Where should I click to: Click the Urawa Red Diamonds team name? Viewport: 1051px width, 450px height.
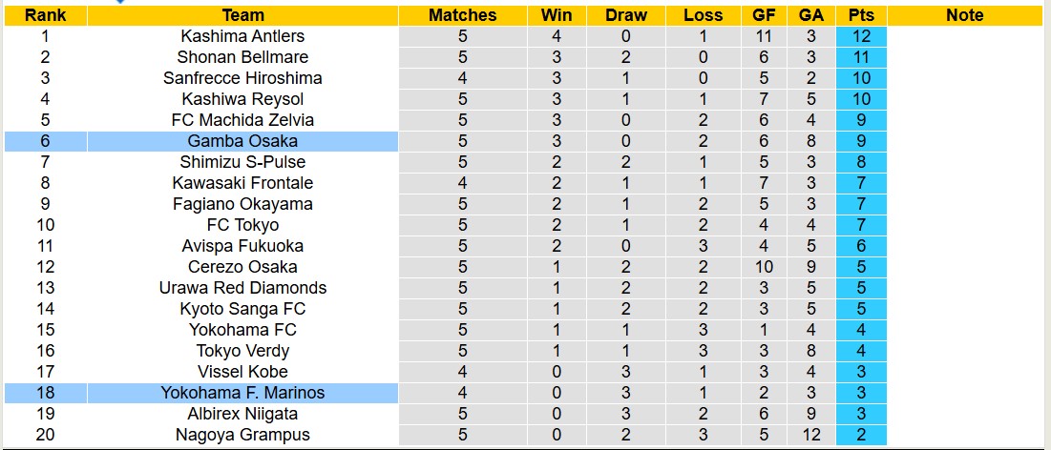click(242, 288)
